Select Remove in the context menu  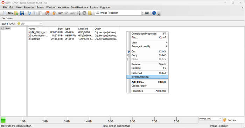147,64
